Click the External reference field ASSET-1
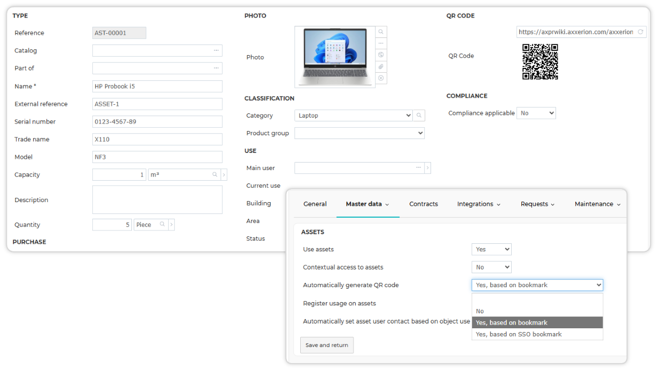 tap(158, 104)
